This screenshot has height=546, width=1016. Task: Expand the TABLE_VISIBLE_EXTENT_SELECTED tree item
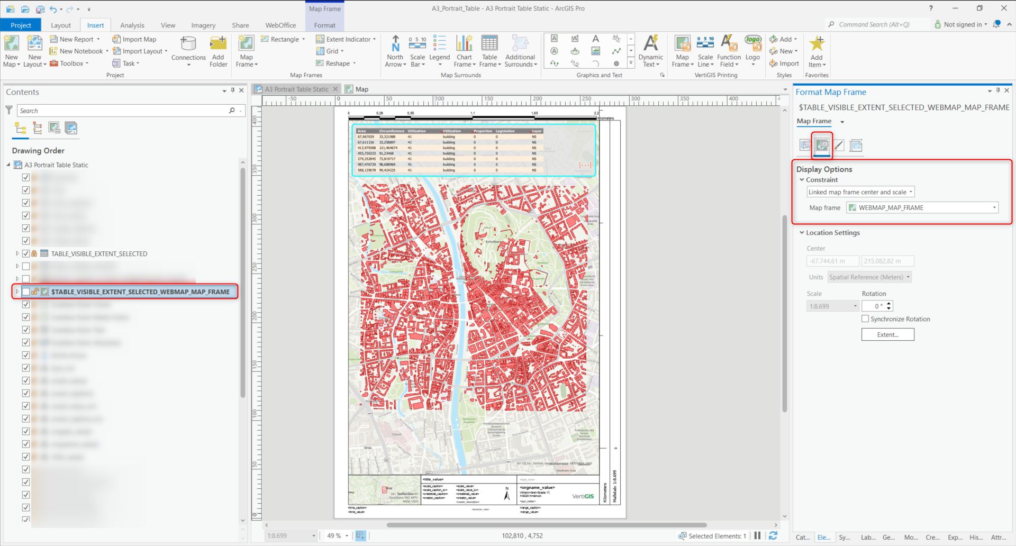16,253
